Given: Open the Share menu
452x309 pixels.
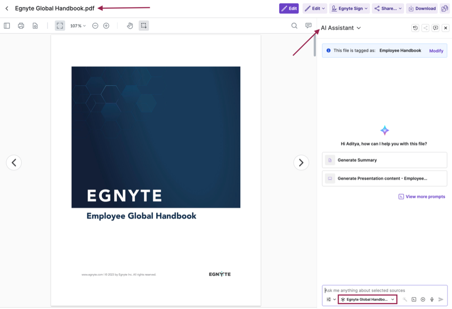Looking at the screenshot, I should (388, 9).
